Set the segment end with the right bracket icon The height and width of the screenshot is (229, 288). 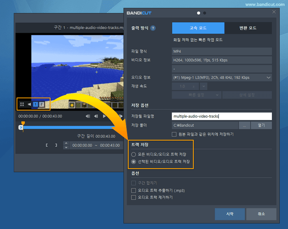pos(56,145)
